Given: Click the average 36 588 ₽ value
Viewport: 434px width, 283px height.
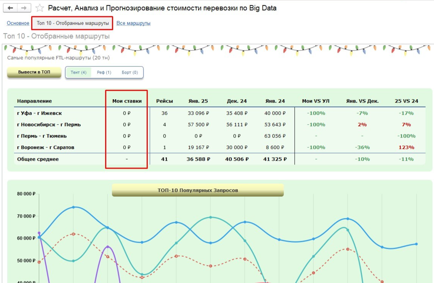Looking at the screenshot, I should 198,159.
